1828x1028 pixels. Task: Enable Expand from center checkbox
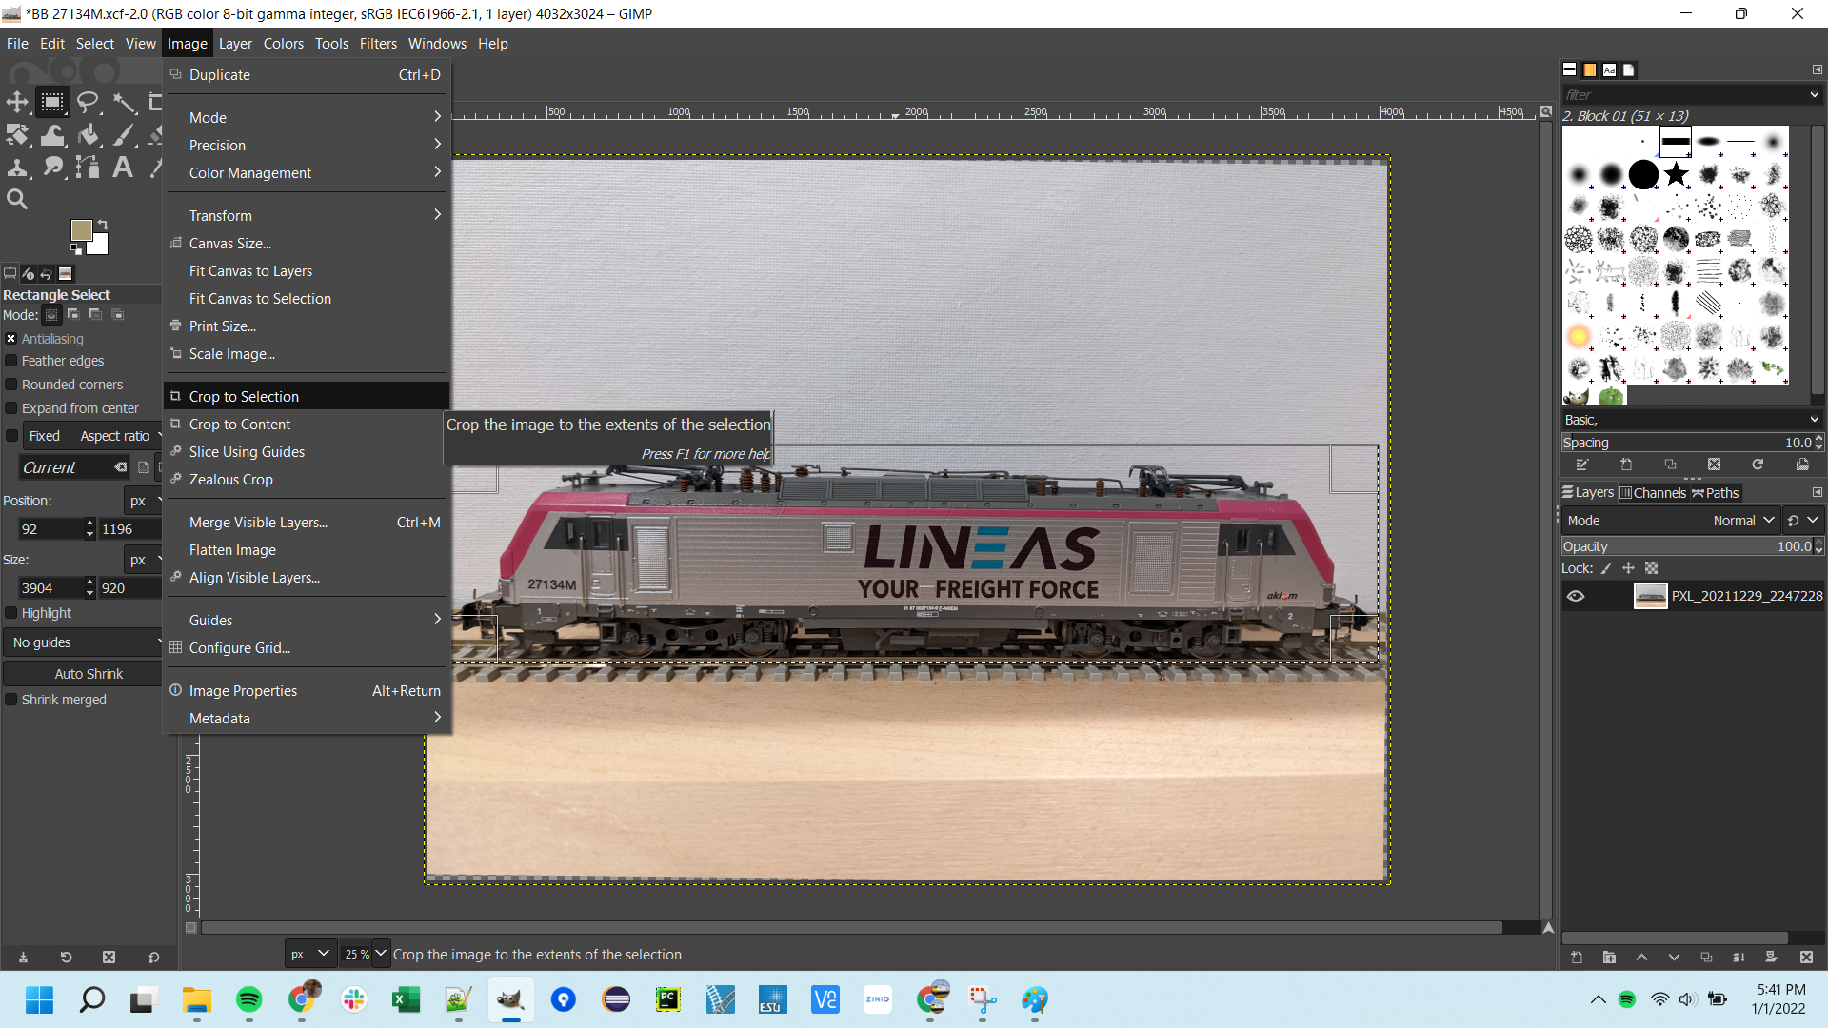coord(11,408)
